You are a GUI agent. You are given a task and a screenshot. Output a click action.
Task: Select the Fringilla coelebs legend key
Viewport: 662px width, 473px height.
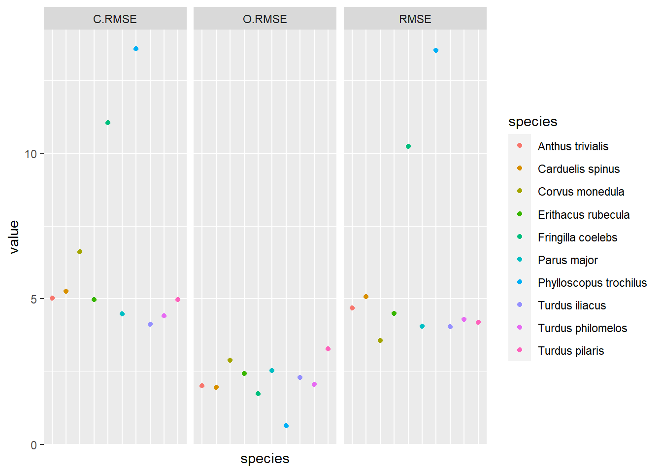[520, 236]
